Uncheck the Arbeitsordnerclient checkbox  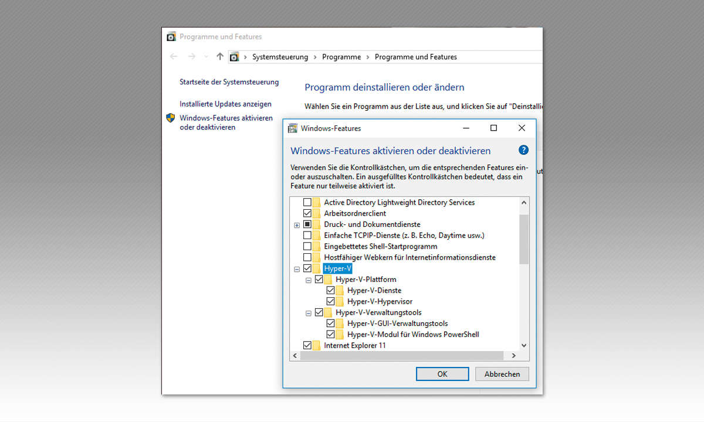point(307,213)
